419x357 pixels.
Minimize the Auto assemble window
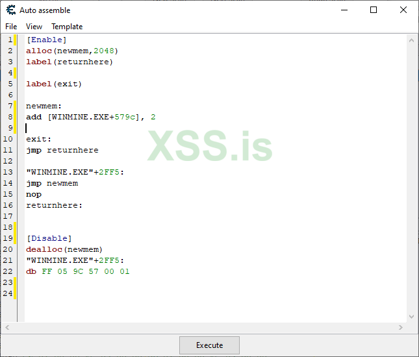344,10
